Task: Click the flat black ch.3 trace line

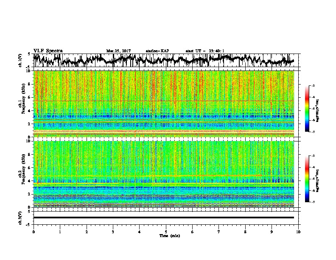Action: [163, 218]
